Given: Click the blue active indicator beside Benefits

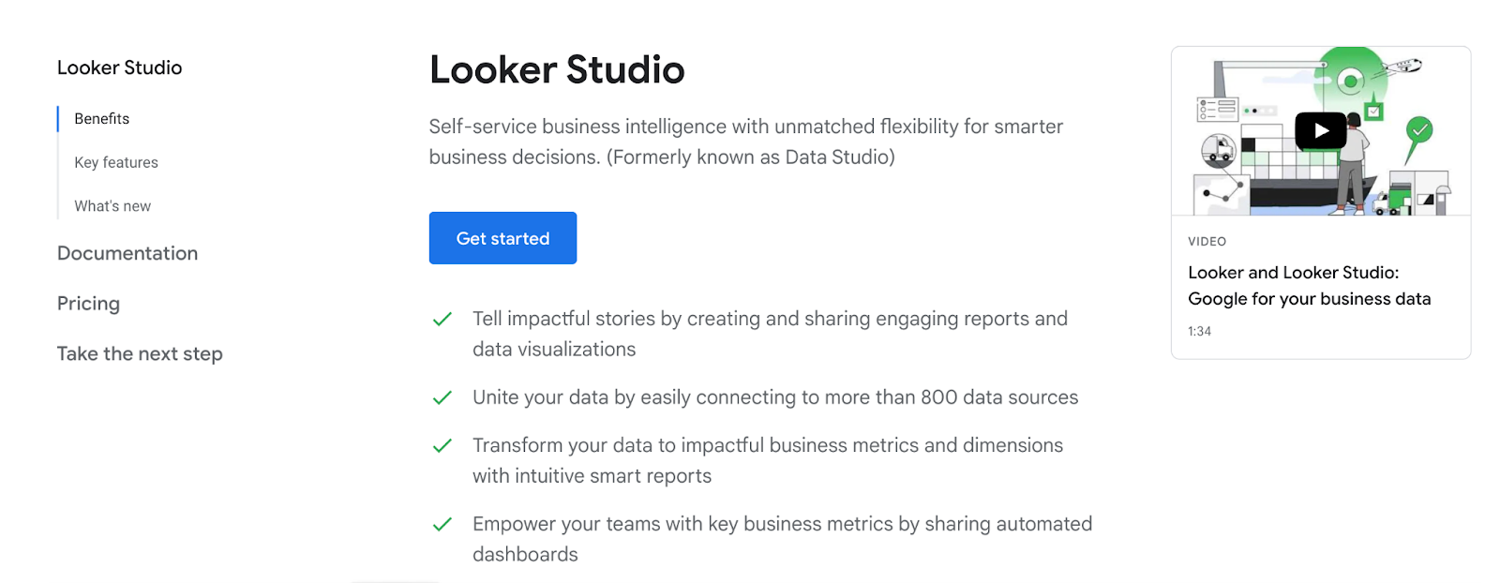Looking at the screenshot, I should pyautogui.click(x=59, y=118).
